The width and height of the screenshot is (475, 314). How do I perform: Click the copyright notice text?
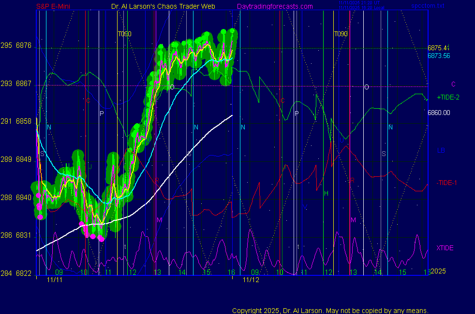point(330,310)
